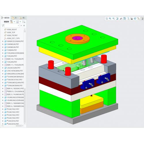The image size is (144, 144).
Task: Select DINGWEIQUAN.PRT in model tree
Action: point(16,83)
